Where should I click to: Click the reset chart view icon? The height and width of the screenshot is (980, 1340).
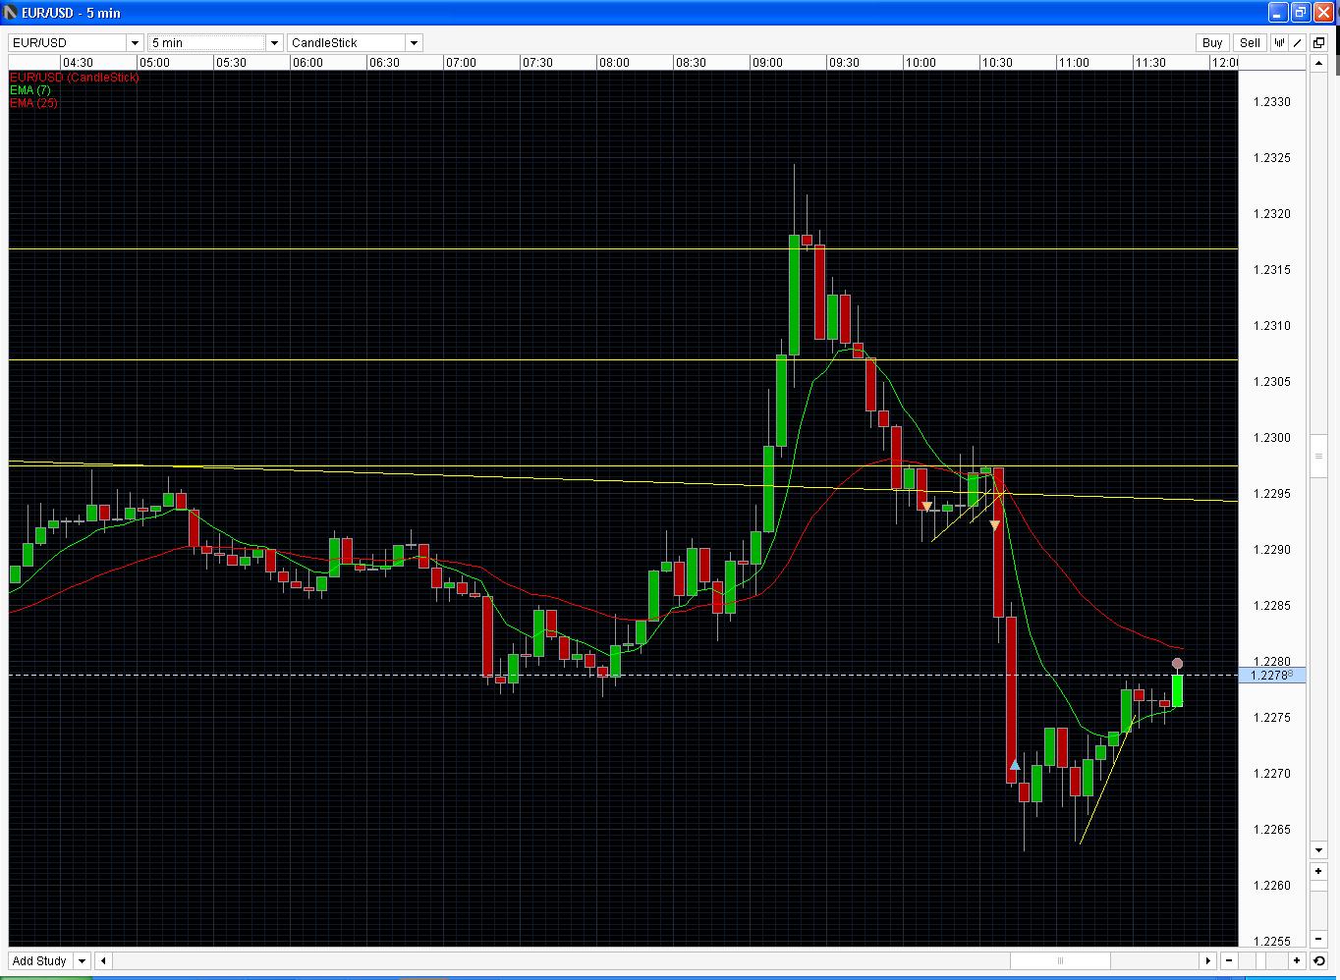coord(1319,961)
